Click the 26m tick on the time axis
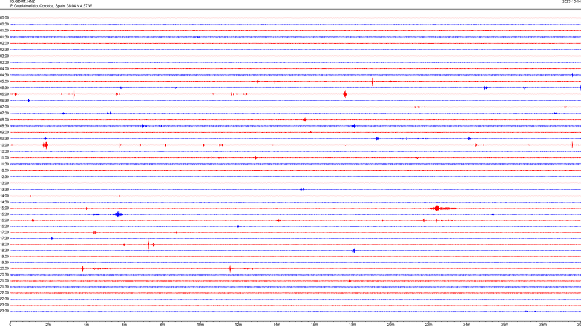 tap(505, 325)
